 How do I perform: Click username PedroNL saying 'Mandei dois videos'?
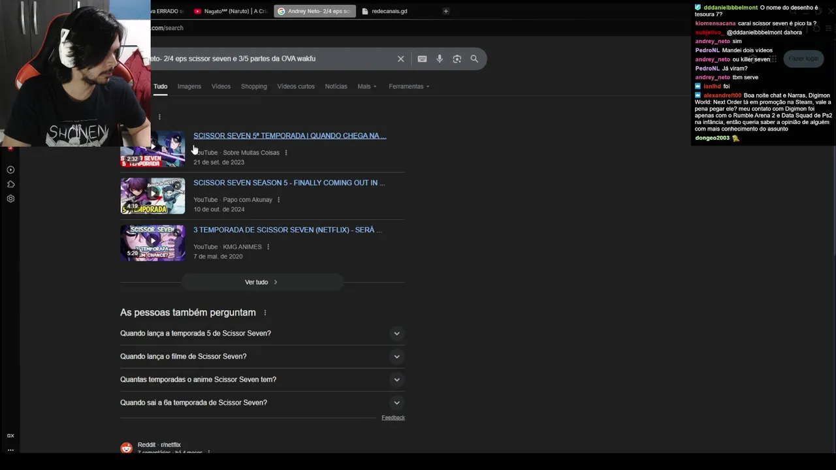(707, 50)
